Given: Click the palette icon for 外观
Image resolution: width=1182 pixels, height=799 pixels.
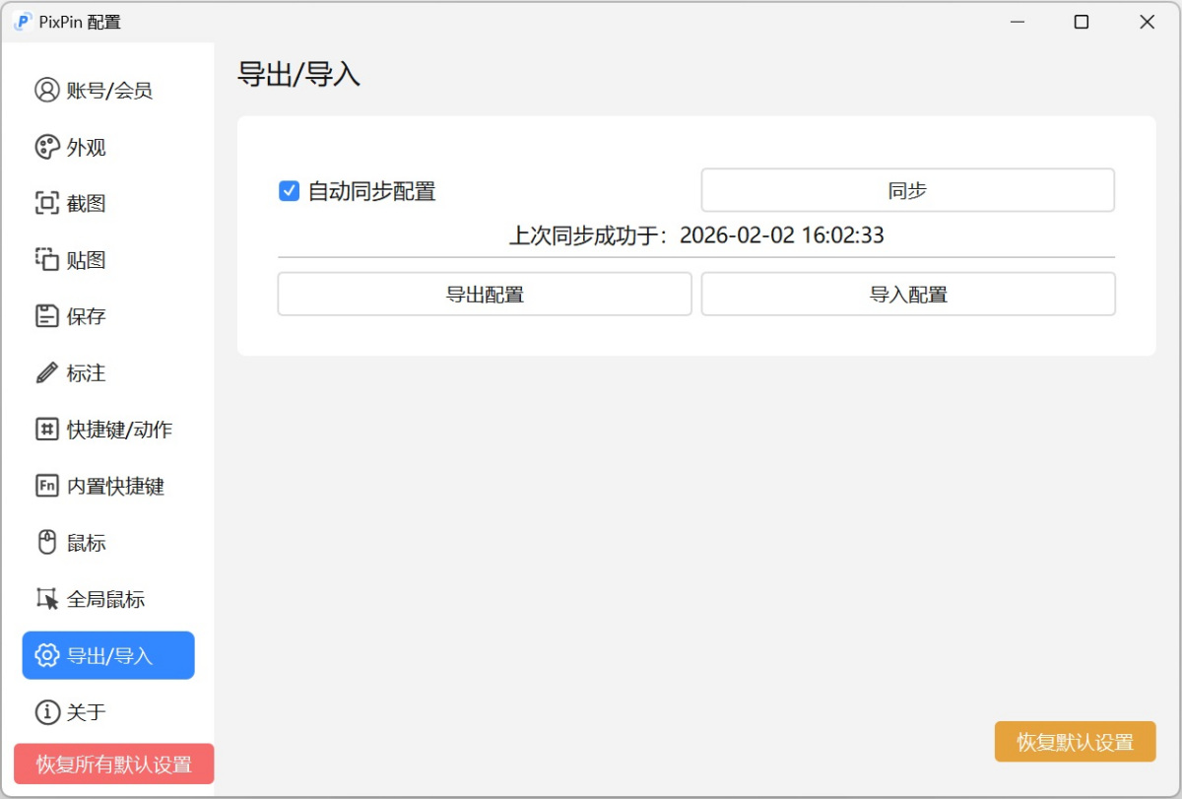Looking at the screenshot, I should (46, 148).
